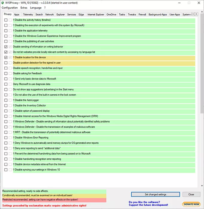Image resolution: width=204 pixels, height=209 pixels.
Task: Click the question mark help menu
Action: click(x=45, y=8)
